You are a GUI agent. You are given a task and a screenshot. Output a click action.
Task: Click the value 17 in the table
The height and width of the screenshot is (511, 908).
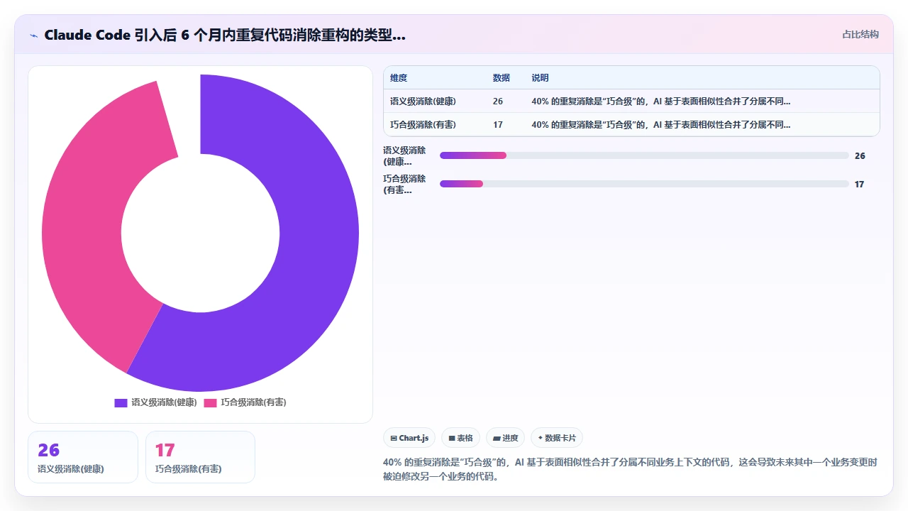click(x=498, y=125)
